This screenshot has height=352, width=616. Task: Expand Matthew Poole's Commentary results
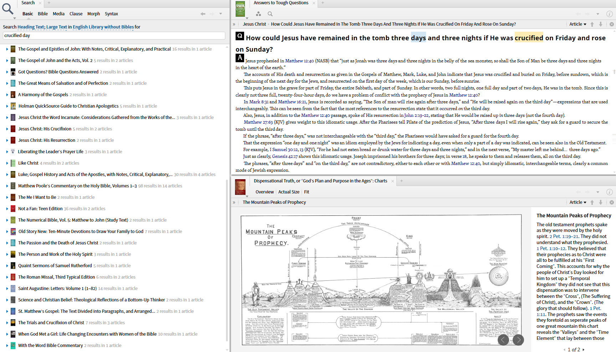(7, 186)
